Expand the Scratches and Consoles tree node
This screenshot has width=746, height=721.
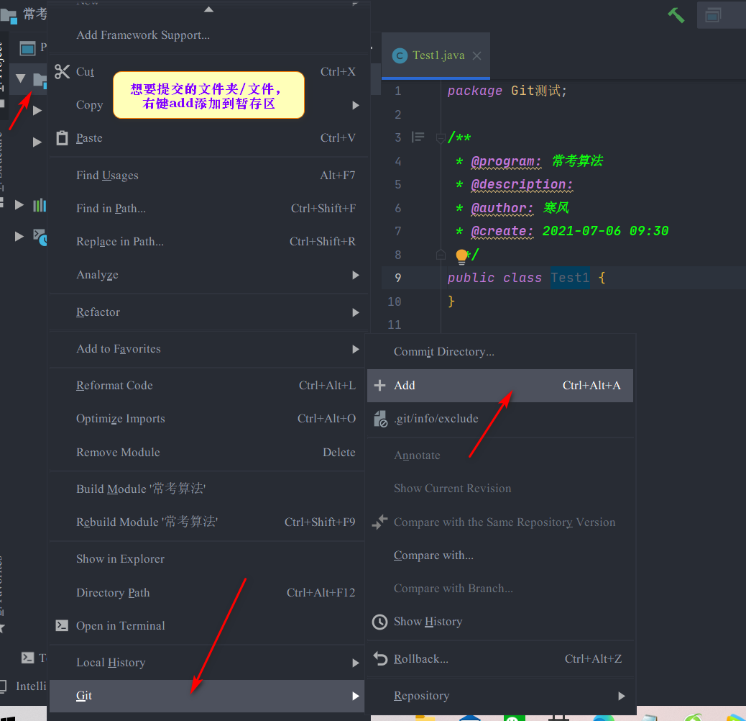[x=19, y=236]
